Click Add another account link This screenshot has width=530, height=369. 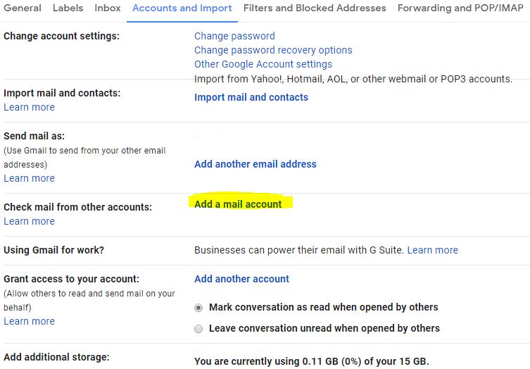point(241,279)
